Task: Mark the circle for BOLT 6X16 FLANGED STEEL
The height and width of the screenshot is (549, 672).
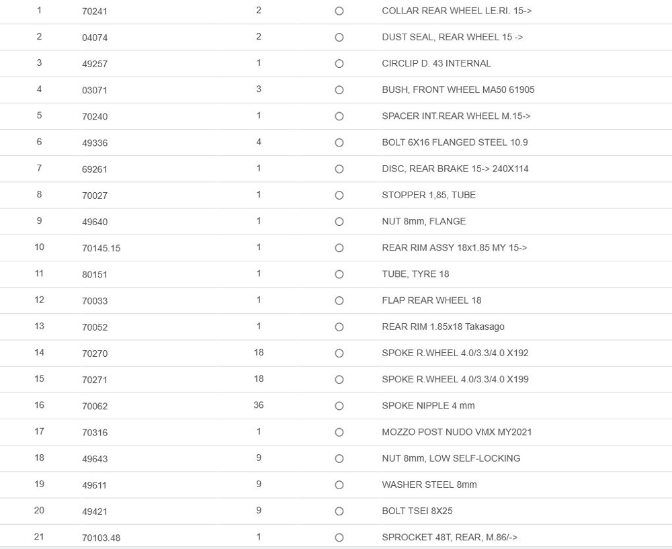Action: (339, 142)
